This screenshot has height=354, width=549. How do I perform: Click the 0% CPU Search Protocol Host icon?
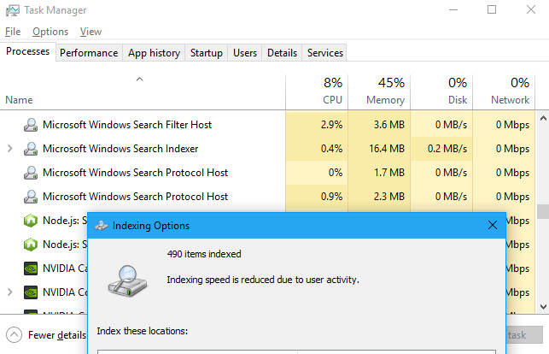[x=31, y=173]
